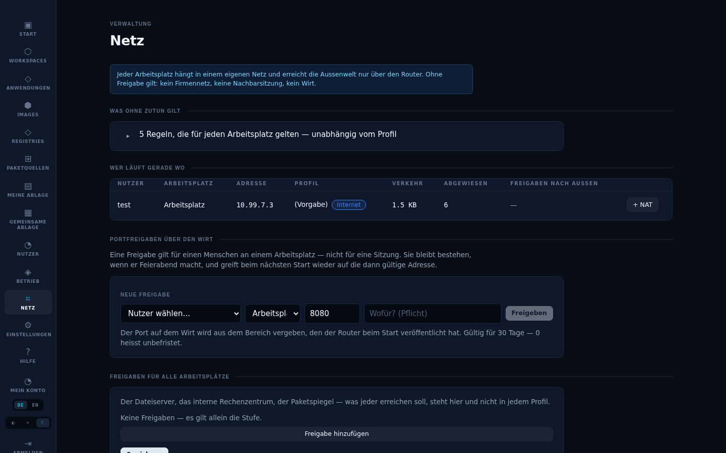Open Meine Ablage storage icon
726x453 pixels.
pyautogui.click(x=28, y=186)
